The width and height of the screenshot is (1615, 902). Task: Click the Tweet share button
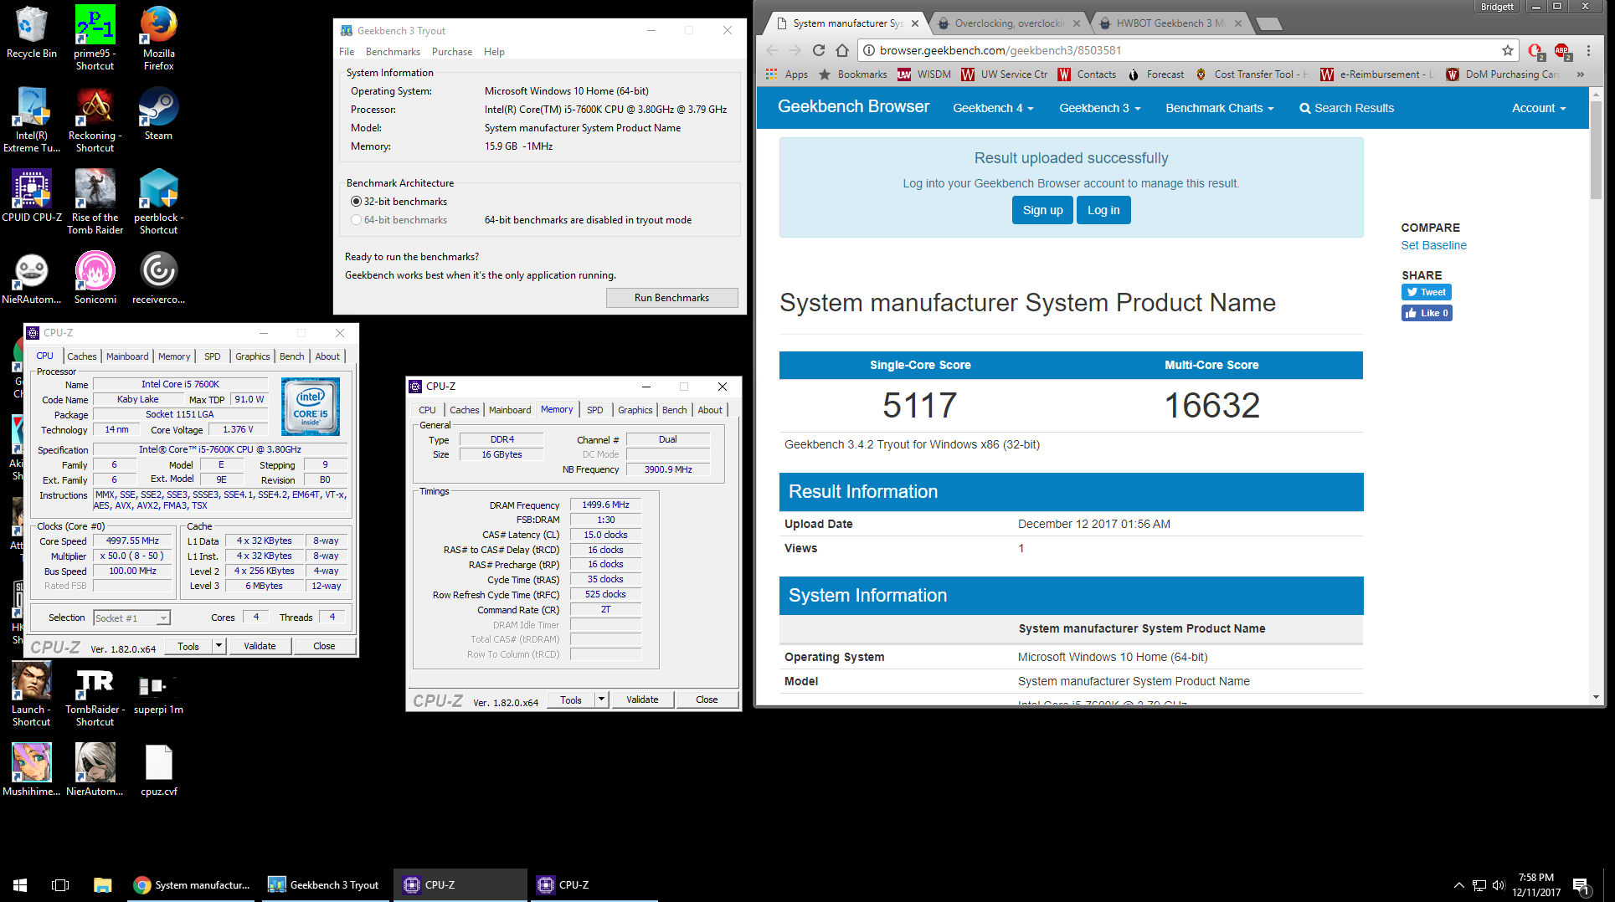(1426, 292)
